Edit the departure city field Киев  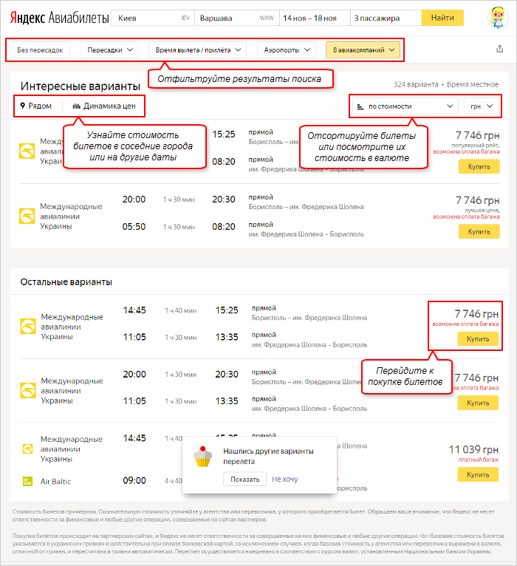pyautogui.click(x=153, y=18)
